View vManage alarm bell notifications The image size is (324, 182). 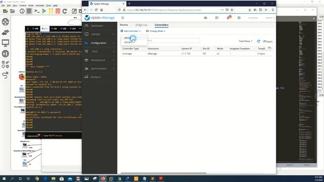tap(228, 18)
